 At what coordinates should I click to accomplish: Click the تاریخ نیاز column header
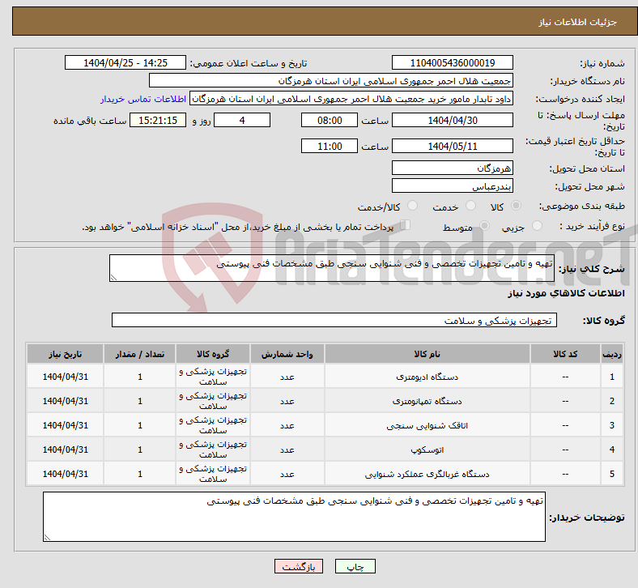coord(65,354)
